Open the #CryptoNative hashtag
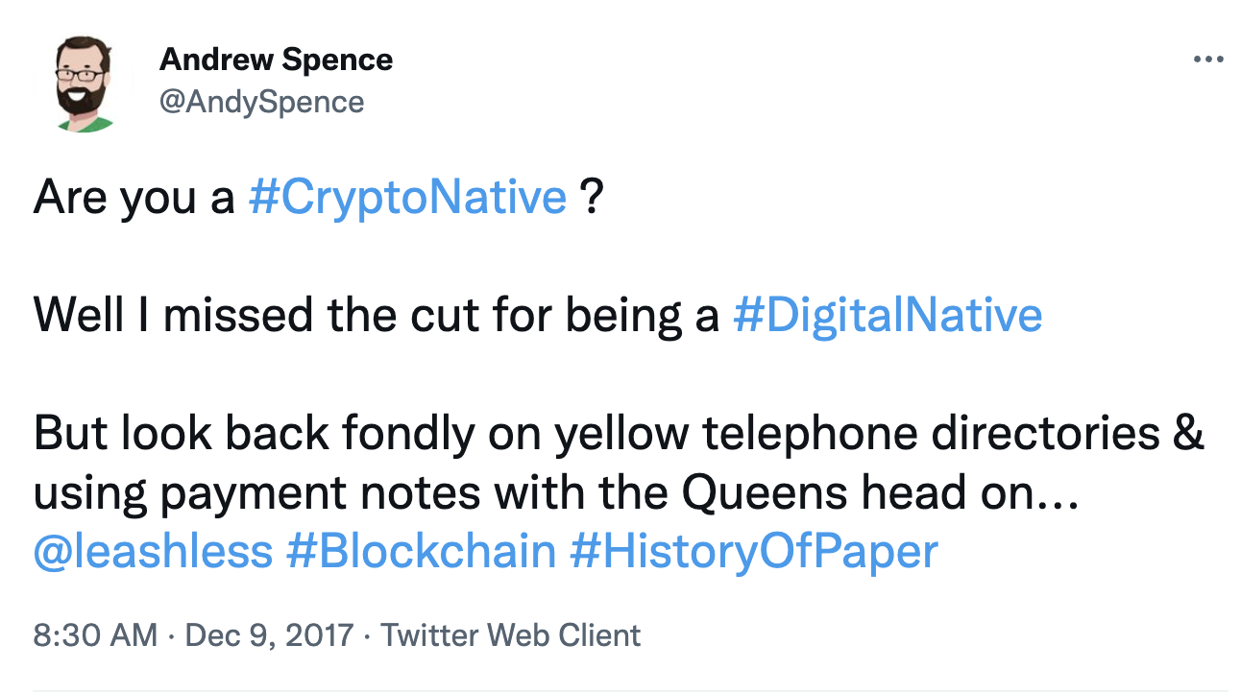 point(407,197)
